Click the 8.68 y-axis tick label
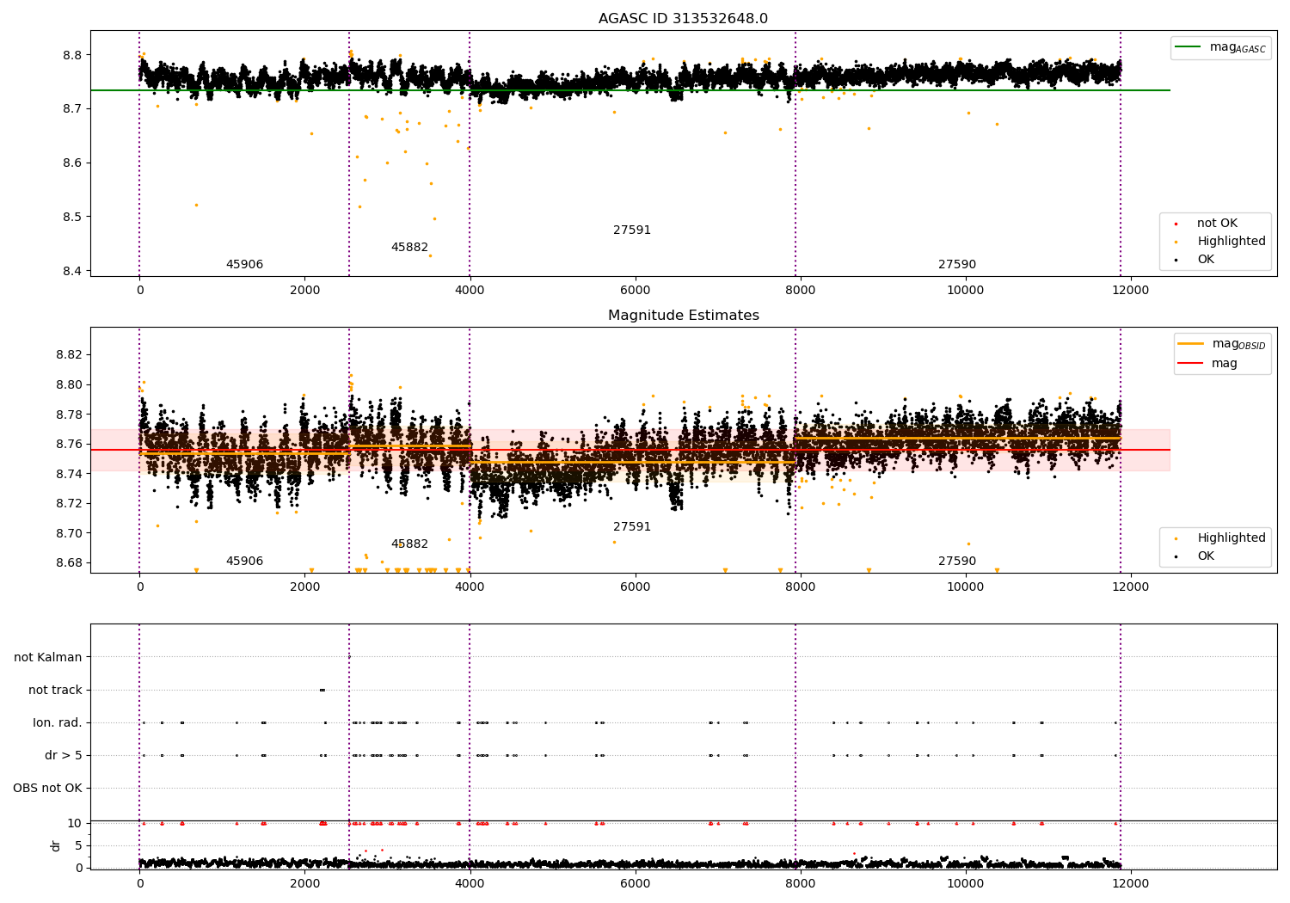 point(69,563)
